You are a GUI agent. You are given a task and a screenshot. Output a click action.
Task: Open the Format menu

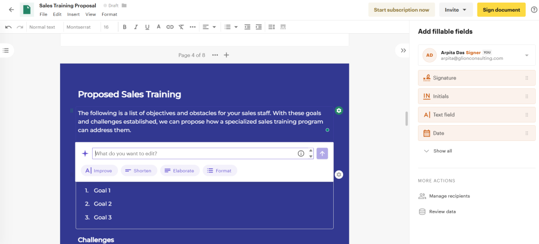109,14
